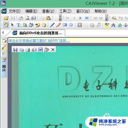Open the 窗口(W) menu

83,11
